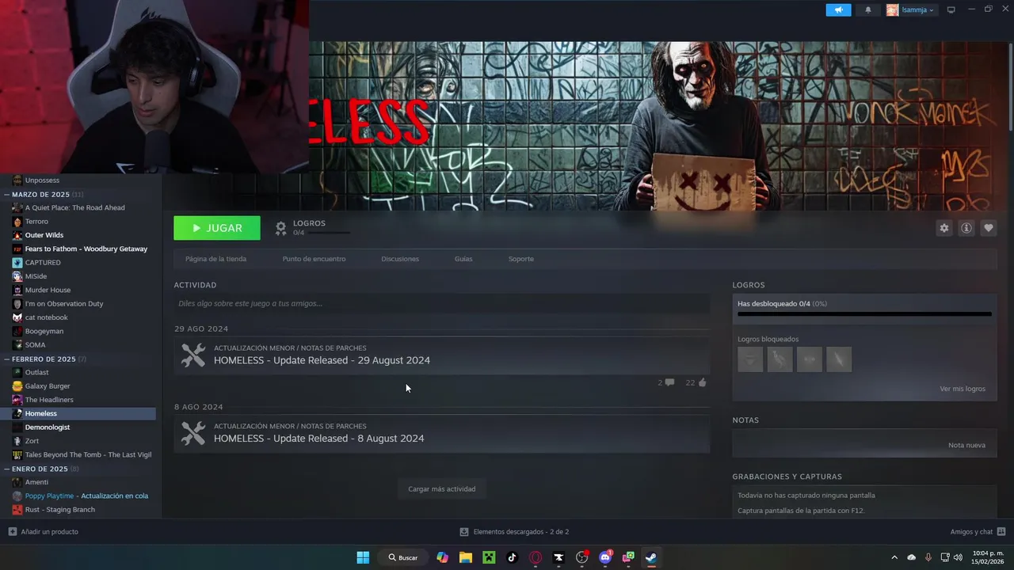Select Murder House in library
The width and height of the screenshot is (1014, 570).
48,290
